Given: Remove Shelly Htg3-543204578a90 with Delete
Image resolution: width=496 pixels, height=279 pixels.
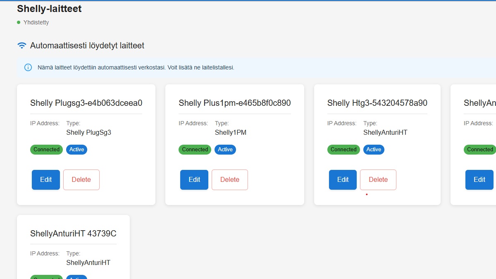Looking at the screenshot, I should 378,180.
